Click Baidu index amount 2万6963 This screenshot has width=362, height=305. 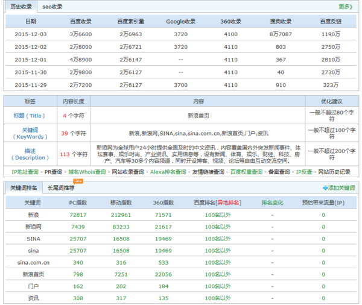131,34
